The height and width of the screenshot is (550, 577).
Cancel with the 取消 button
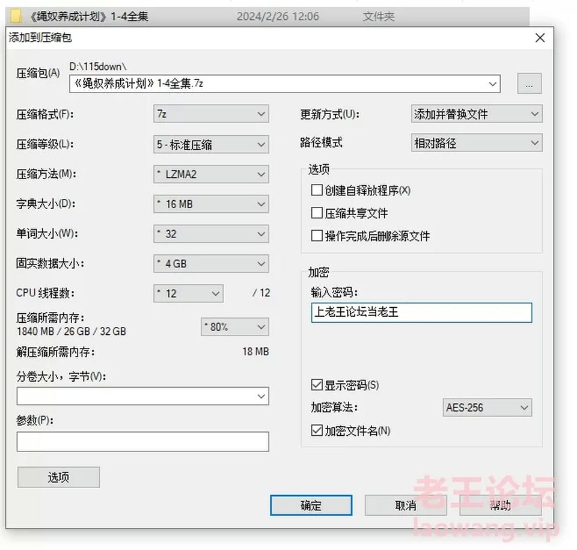pos(406,506)
